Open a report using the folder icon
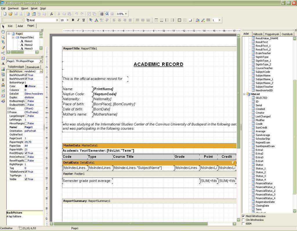Screen dimensions: 297x231 (x=10, y=14)
